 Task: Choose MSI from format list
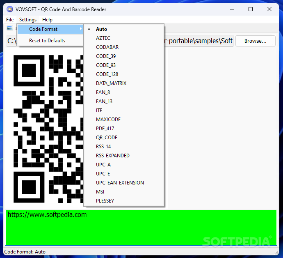click(124, 192)
